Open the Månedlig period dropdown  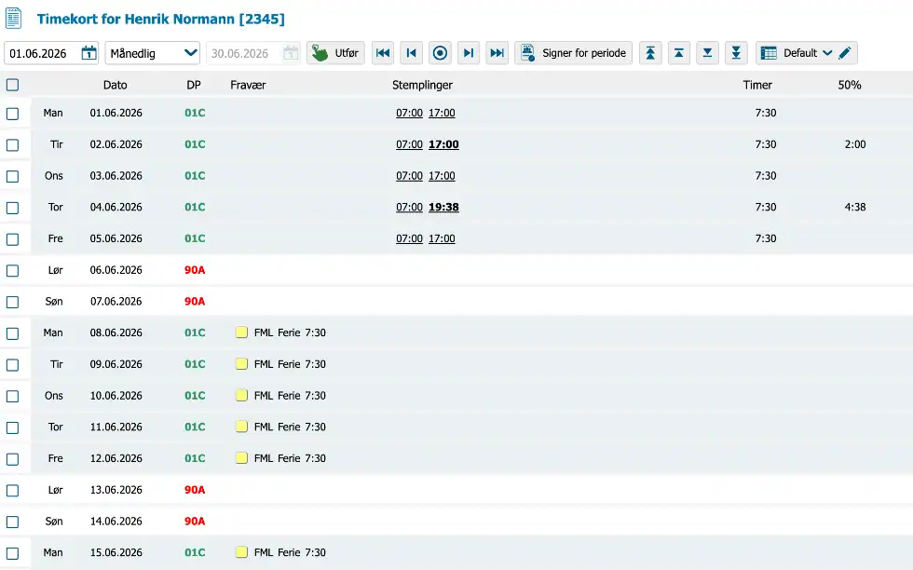(153, 53)
